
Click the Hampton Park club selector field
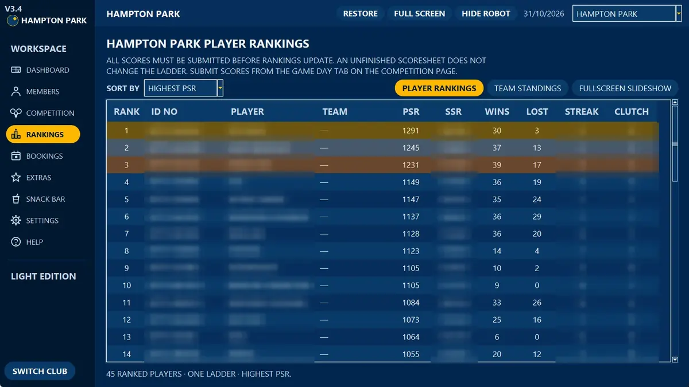pyautogui.click(x=627, y=14)
